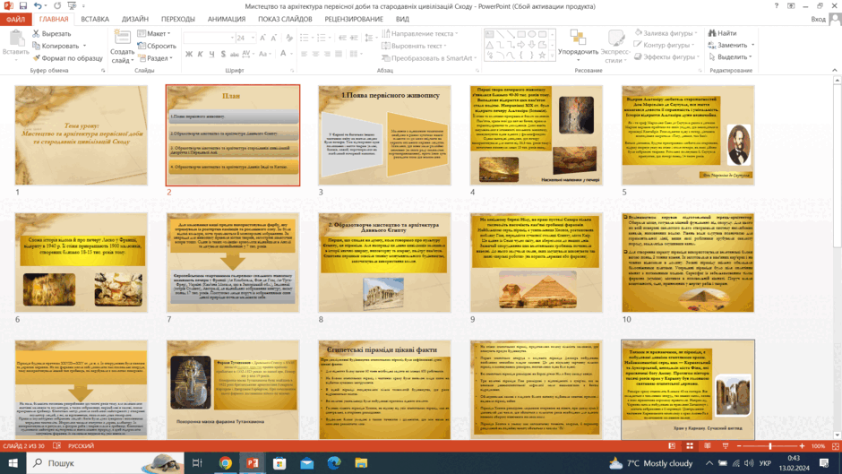
Task: Click the Arrange shapes icon
Action: click(x=578, y=37)
